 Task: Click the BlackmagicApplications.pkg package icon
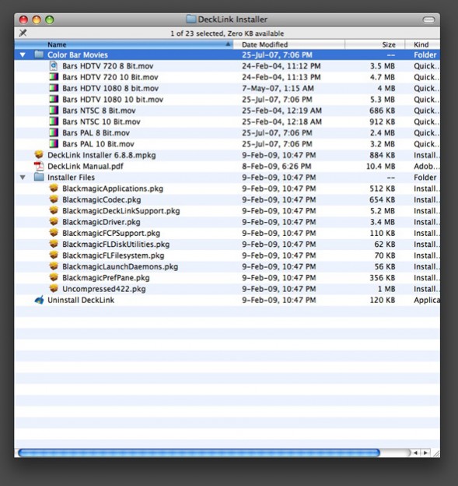tap(54, 188)
